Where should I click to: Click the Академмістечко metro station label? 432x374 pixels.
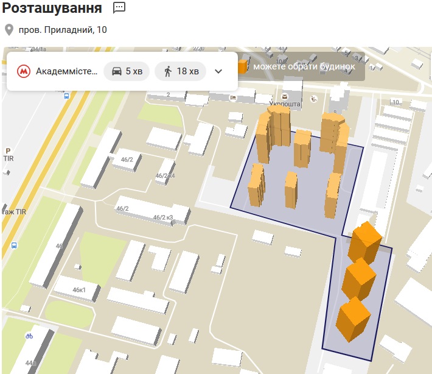click(x=66, y=71)
